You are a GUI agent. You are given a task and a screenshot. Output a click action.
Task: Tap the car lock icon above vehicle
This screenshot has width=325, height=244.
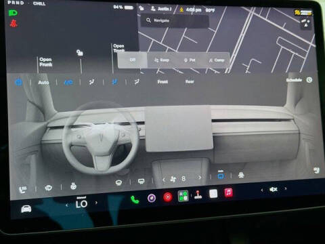coord(79,53)
